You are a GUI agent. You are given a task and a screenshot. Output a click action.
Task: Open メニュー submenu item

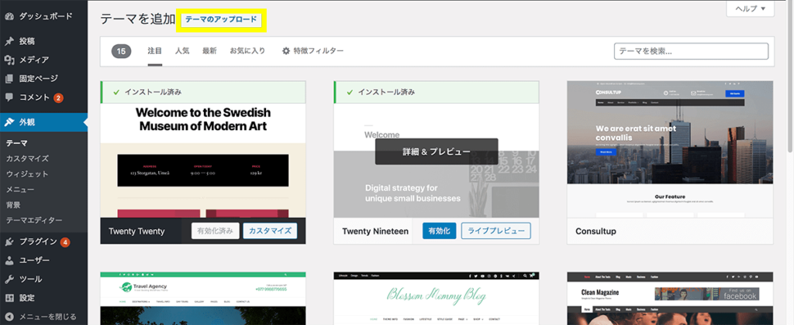pyautogui.click(x=20, y=190)
